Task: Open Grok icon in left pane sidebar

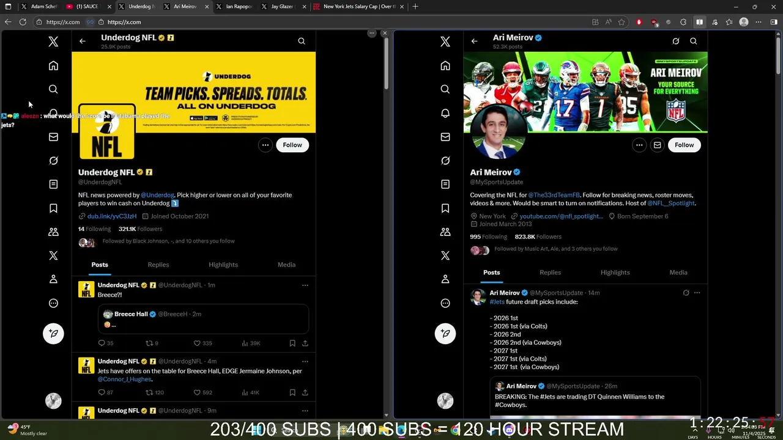Action: point(53,161)
